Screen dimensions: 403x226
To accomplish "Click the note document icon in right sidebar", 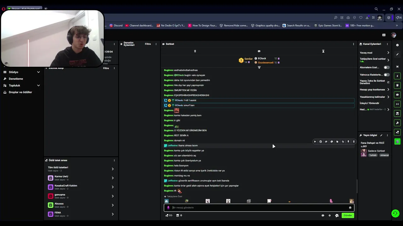I will (397, 85).
